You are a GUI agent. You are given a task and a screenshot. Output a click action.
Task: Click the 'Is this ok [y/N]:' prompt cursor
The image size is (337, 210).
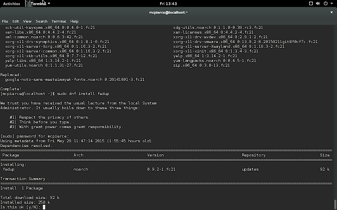click(44, 207)
